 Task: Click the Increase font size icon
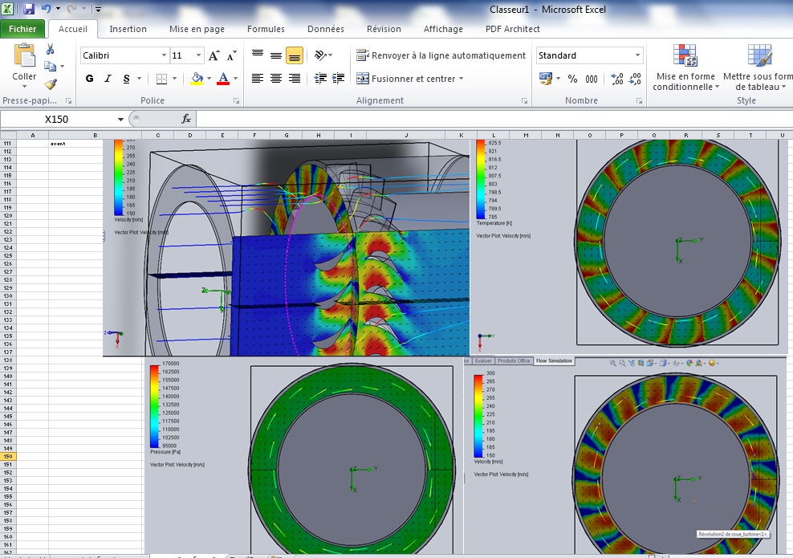[213, 56]
